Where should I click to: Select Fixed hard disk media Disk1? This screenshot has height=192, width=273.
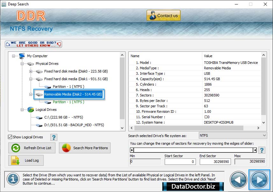click(76, 79)
